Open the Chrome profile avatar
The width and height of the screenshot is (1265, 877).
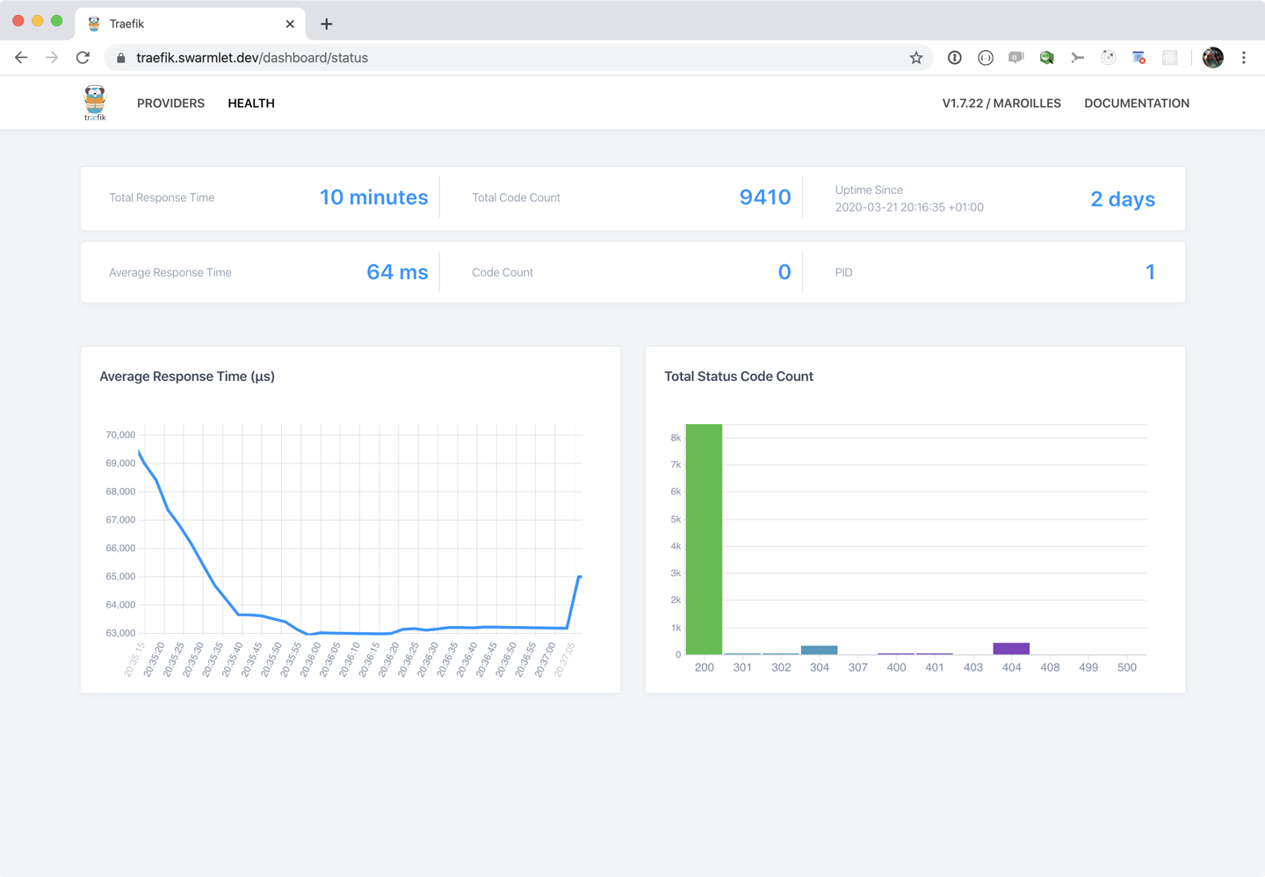click(x=1213, y=58)
